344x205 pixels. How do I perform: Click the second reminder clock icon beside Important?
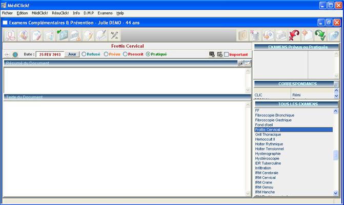tap(219, 54)
